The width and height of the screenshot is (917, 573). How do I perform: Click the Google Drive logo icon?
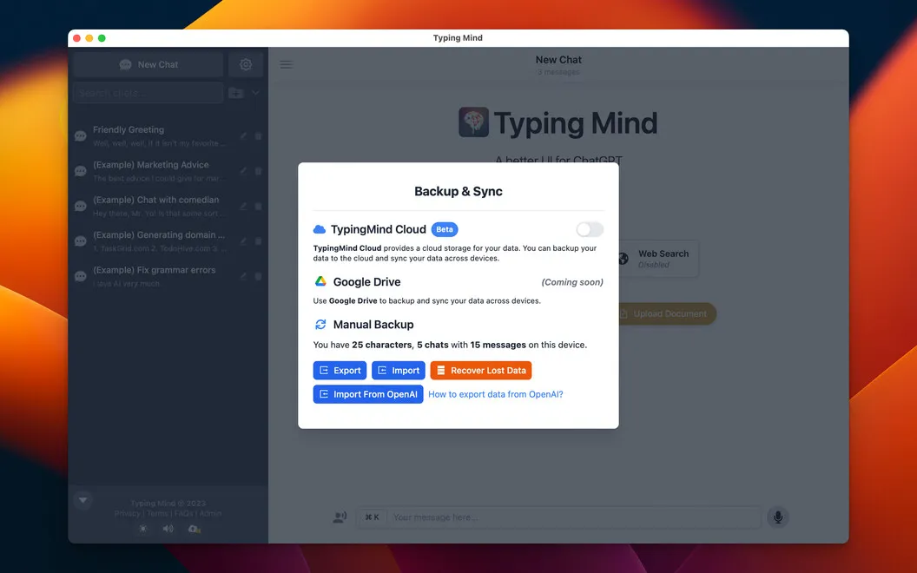tap(320, 281)
